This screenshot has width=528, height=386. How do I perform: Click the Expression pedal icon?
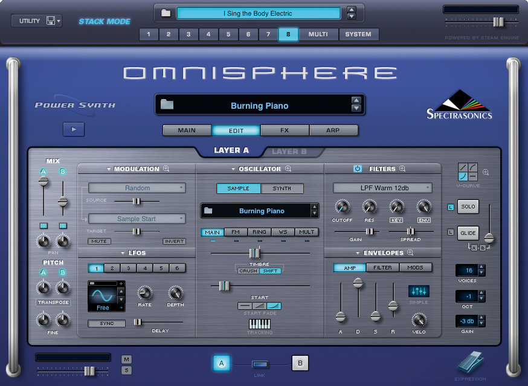(x=471, y=362)
